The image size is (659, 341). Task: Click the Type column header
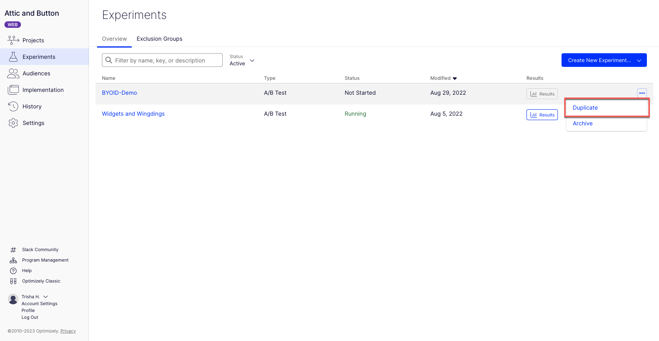coord(270,78)
